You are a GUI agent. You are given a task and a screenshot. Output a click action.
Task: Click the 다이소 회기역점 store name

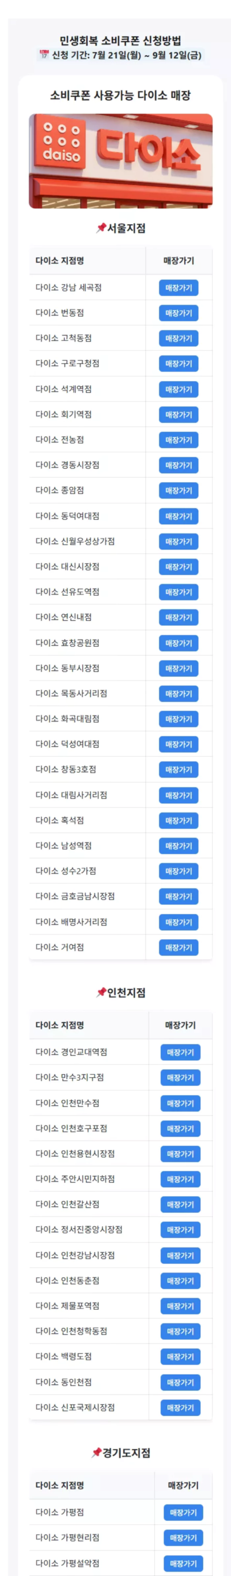[63, 414]
